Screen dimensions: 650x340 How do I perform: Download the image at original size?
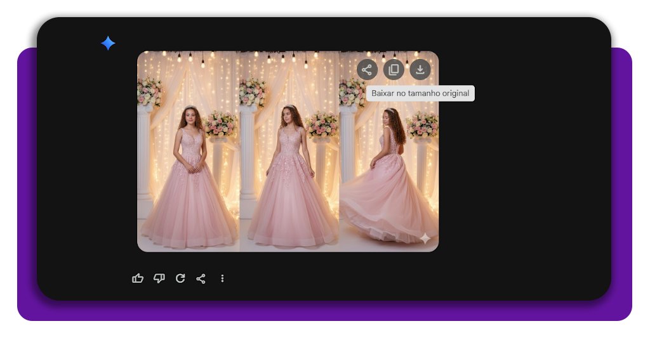[420, 69]
